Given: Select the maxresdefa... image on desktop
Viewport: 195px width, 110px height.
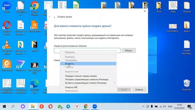Looking at the screenshot, I should point(173,28).
